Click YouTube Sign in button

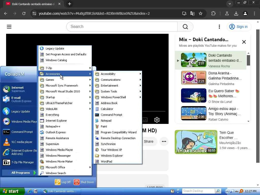pos(239,27)
